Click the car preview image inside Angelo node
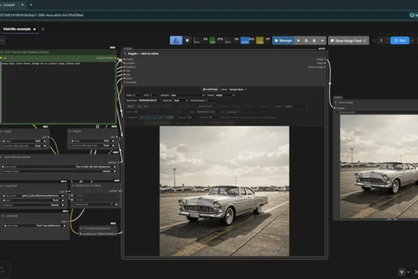 pos(224,191)
